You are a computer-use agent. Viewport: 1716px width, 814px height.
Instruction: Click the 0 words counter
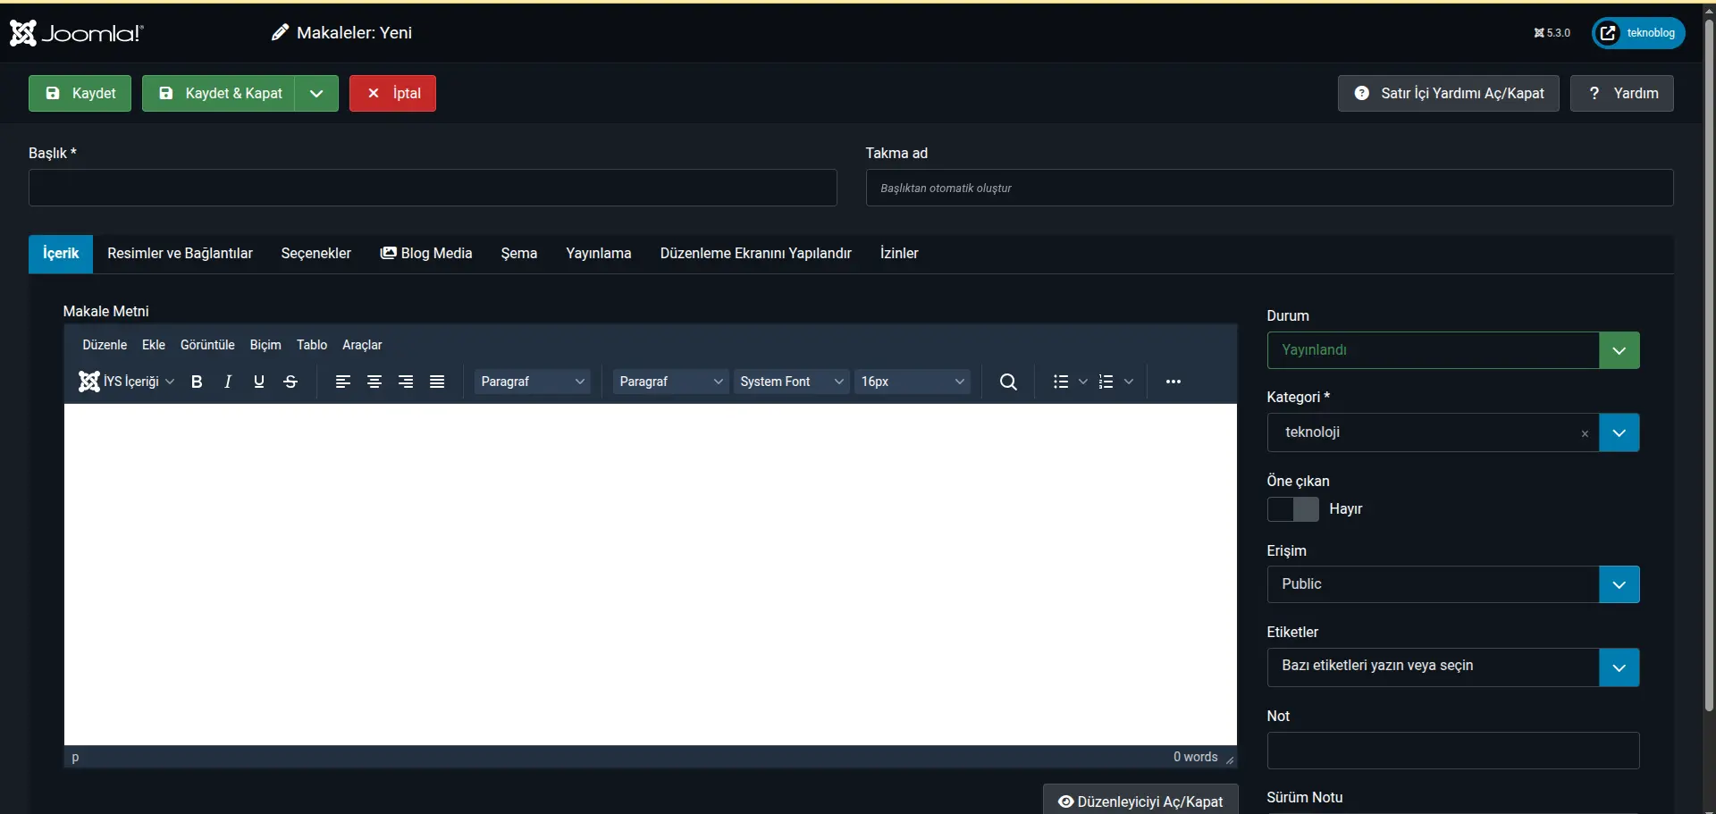tap(1196, 757)
